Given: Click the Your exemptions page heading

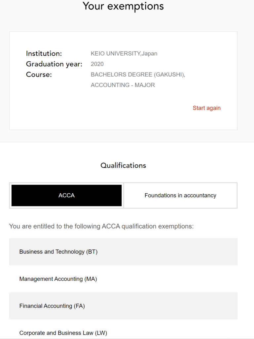Looking at the screenshot, I should [x=123, y=6].
